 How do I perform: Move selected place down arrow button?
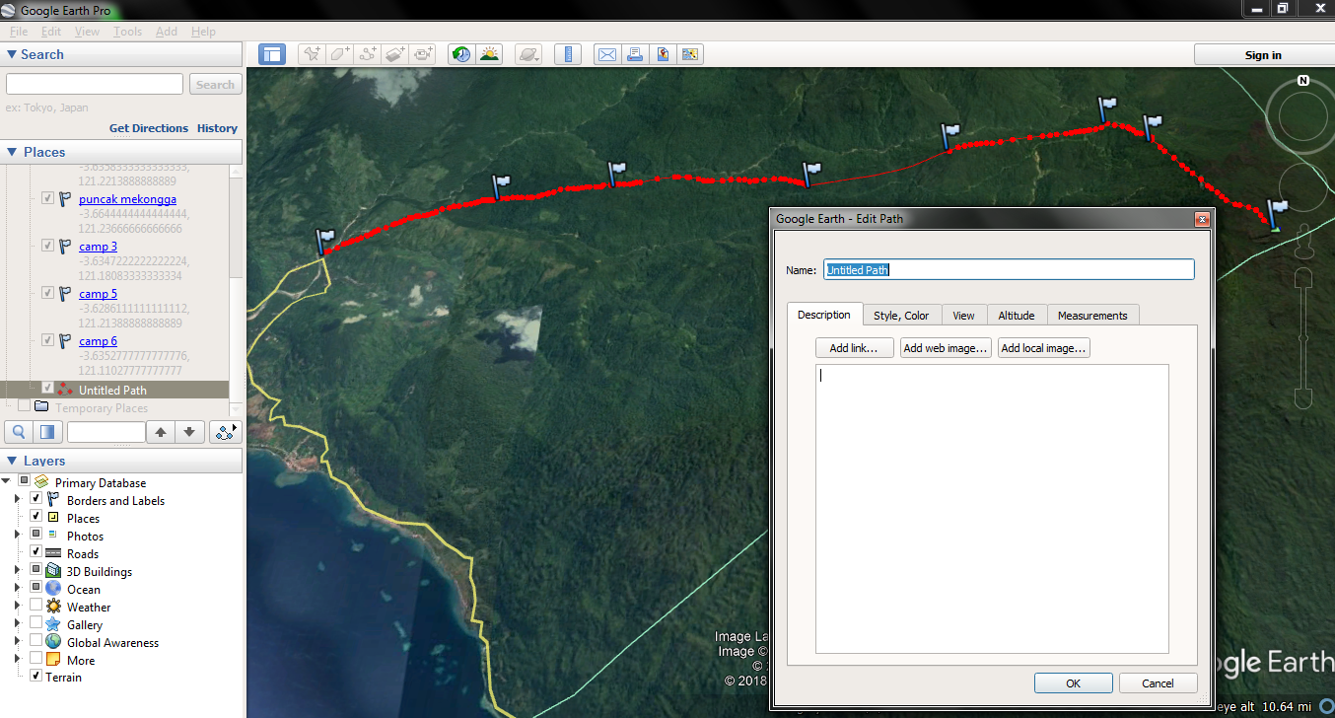point(190,432)
